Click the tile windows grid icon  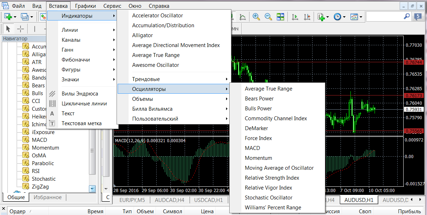(x=280, y=17)
